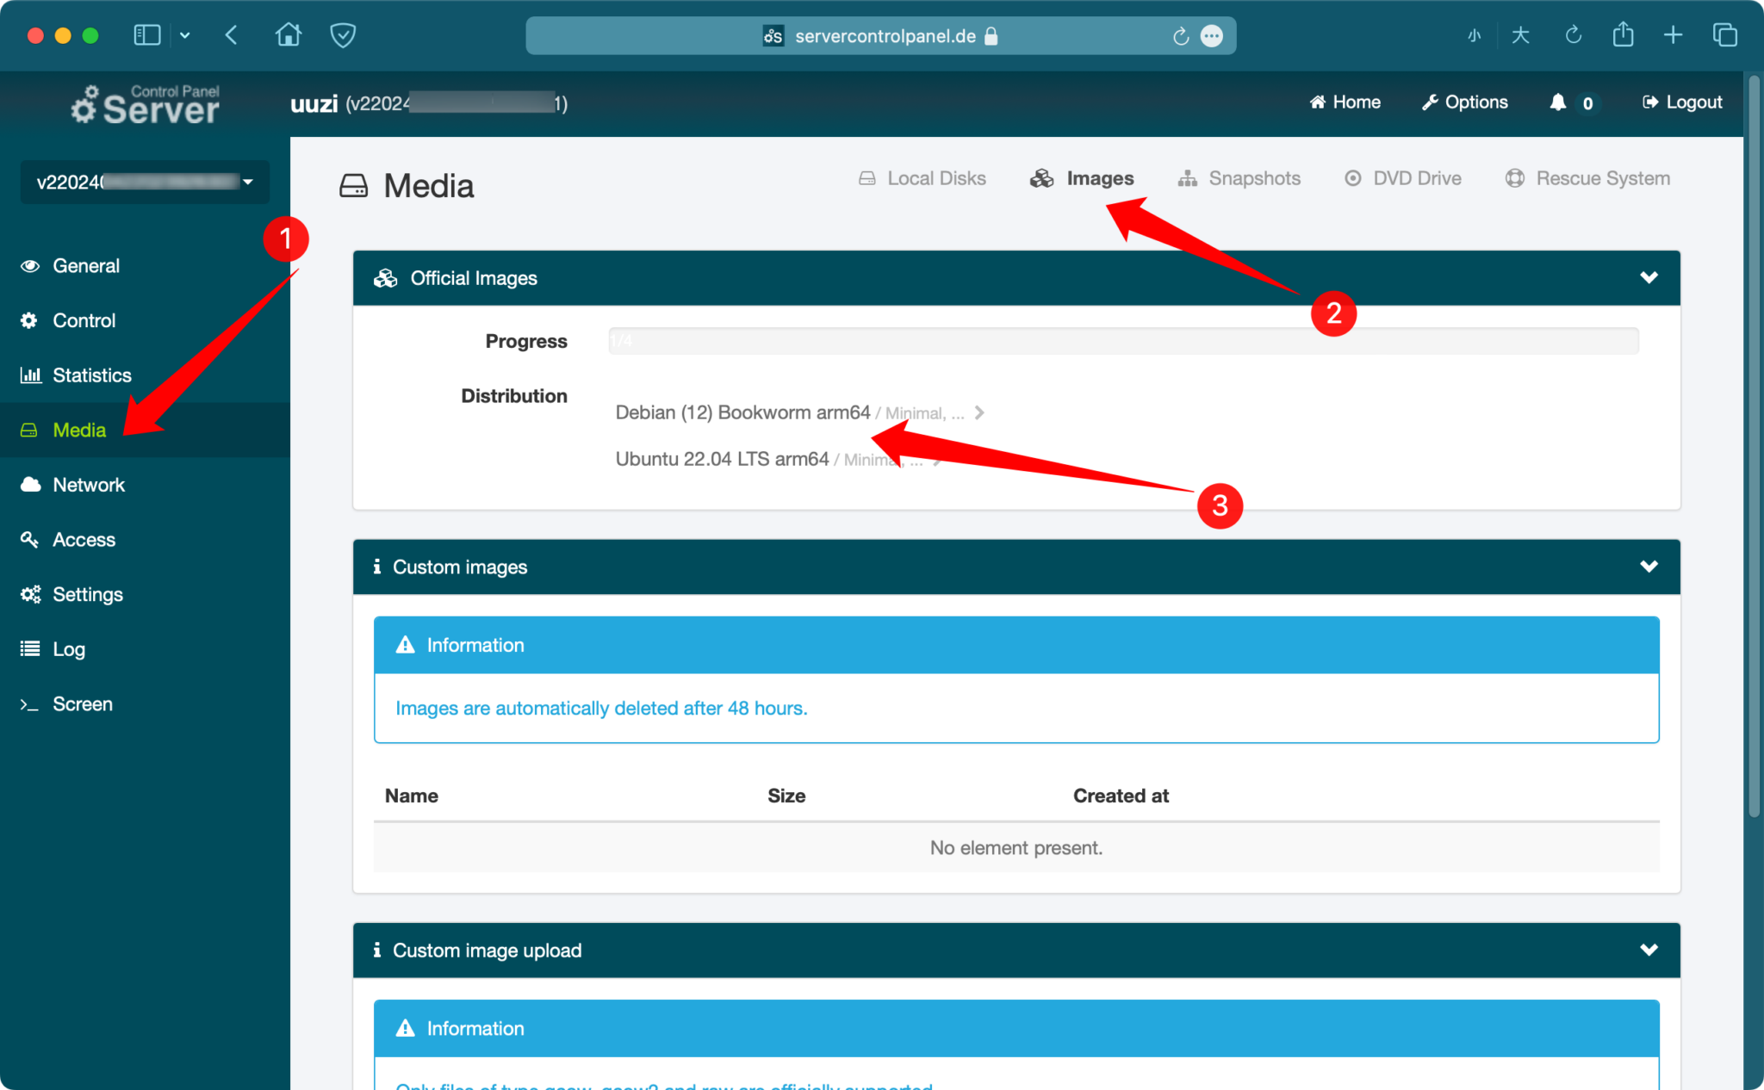Collapse the Custom images panel
1764x1090 pixels.
(x=1649, y=567)
